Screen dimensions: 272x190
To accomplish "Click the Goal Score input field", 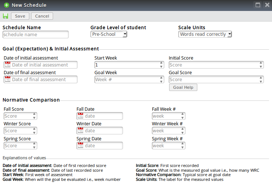I will pyautogui.click(x=213, y=79).
